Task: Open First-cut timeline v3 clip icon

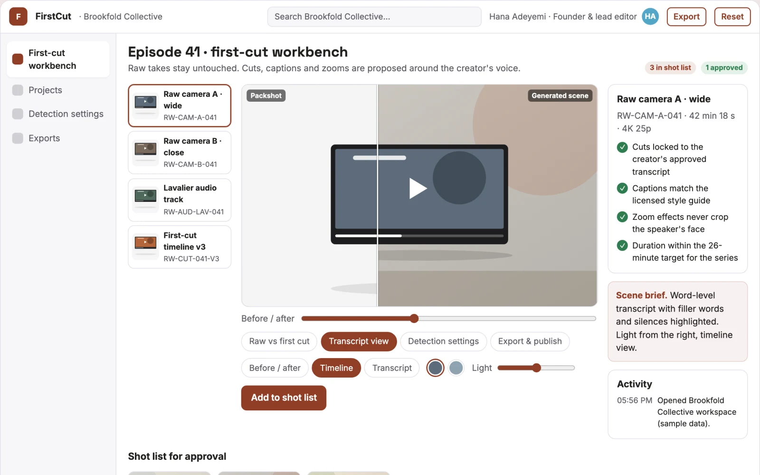Action: pyautogui.click(x=146, y=244)
